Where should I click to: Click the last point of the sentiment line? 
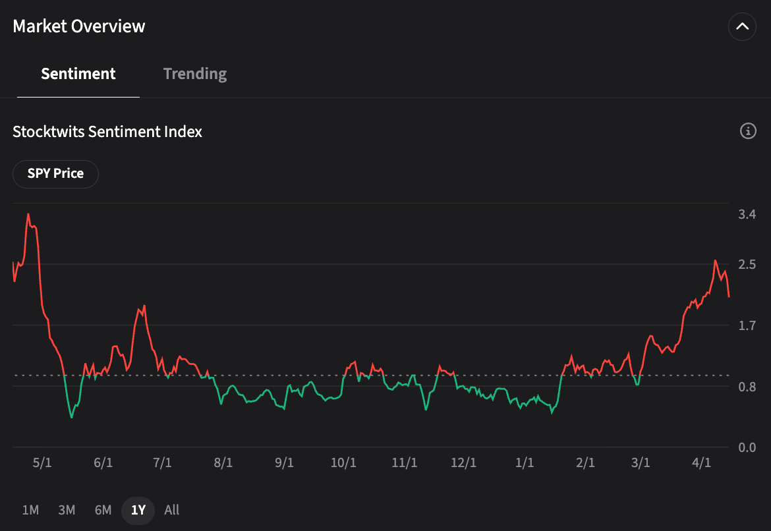(x=729, y=296)
